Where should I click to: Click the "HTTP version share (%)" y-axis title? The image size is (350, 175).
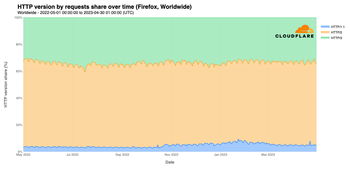point(6,85)
